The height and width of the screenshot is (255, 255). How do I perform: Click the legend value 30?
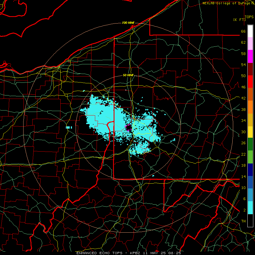click(x=243, y=132)
